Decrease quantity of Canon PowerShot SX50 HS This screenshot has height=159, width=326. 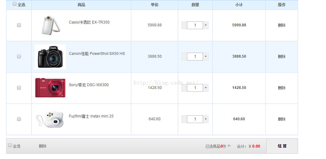pyautogui.click(x=184, y=56)
